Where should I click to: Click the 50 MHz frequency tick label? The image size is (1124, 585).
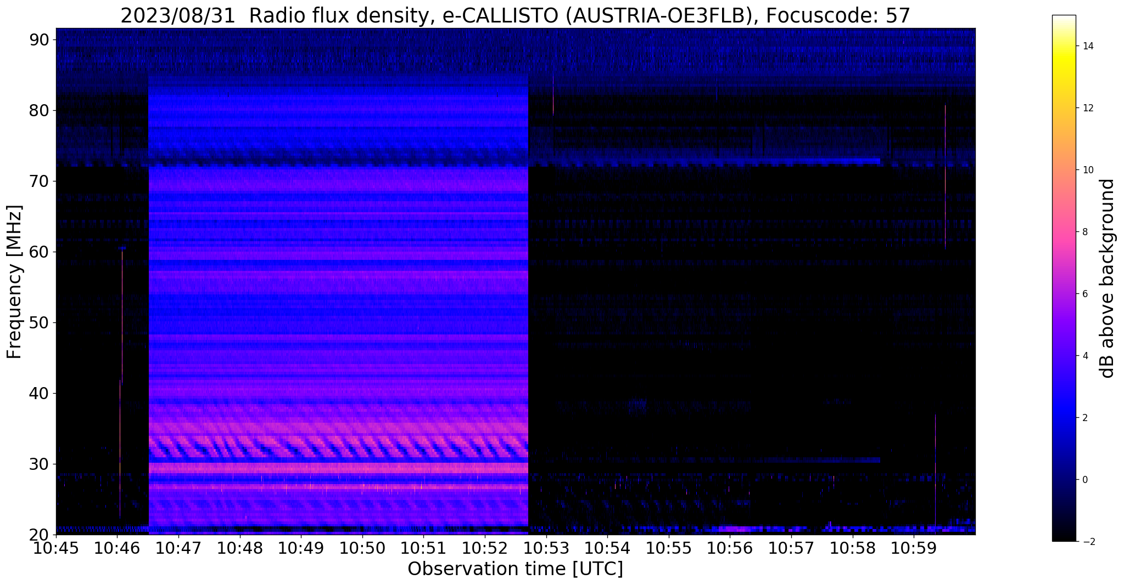point(40,322)
